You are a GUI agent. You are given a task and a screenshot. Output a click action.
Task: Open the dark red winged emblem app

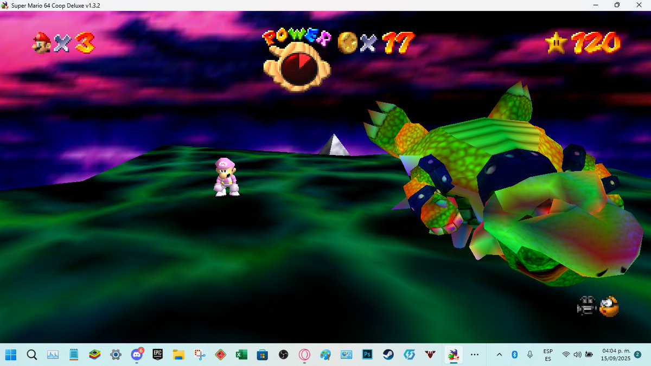coord(430,355)
